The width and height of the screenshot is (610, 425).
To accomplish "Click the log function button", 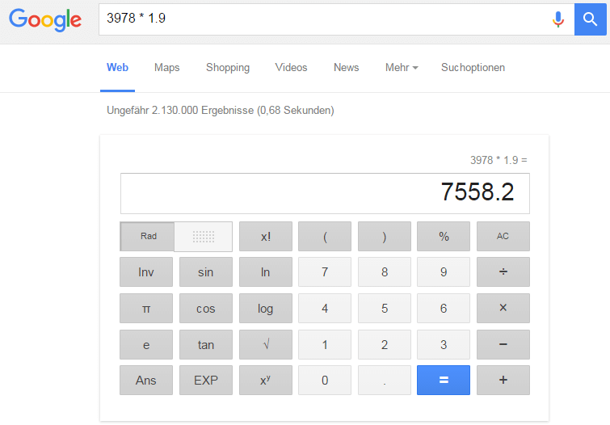I will pyautogui.click(x=266, y=308).
